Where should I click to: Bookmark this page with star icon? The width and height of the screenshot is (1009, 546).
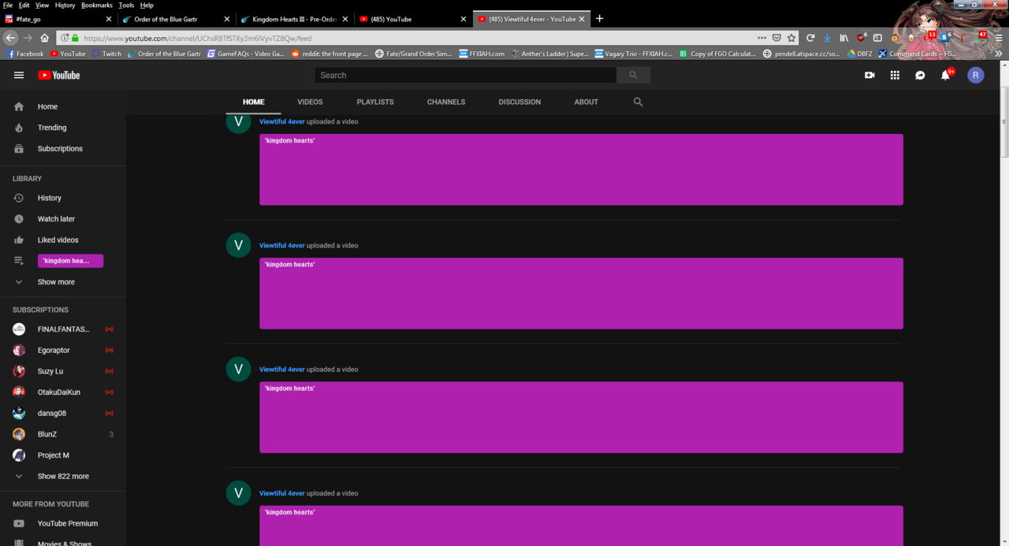[791, 38]
